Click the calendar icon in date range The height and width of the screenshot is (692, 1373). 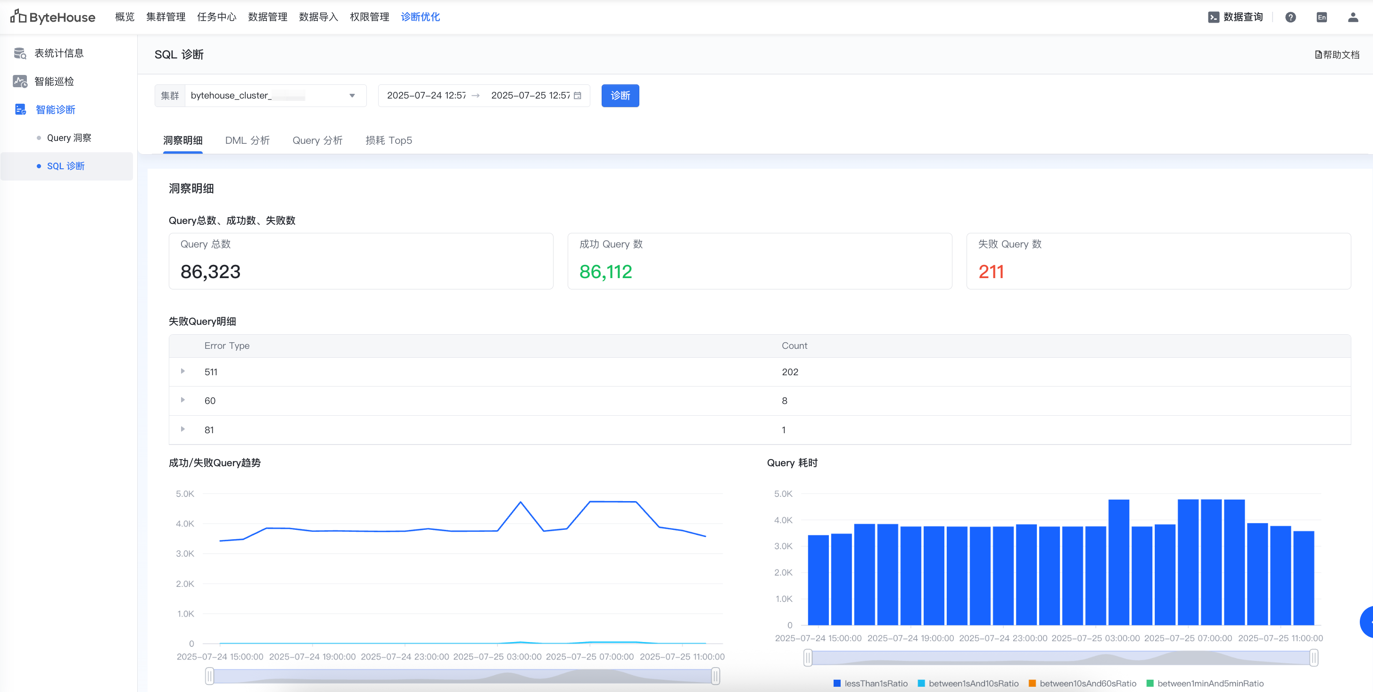[577, 96]
